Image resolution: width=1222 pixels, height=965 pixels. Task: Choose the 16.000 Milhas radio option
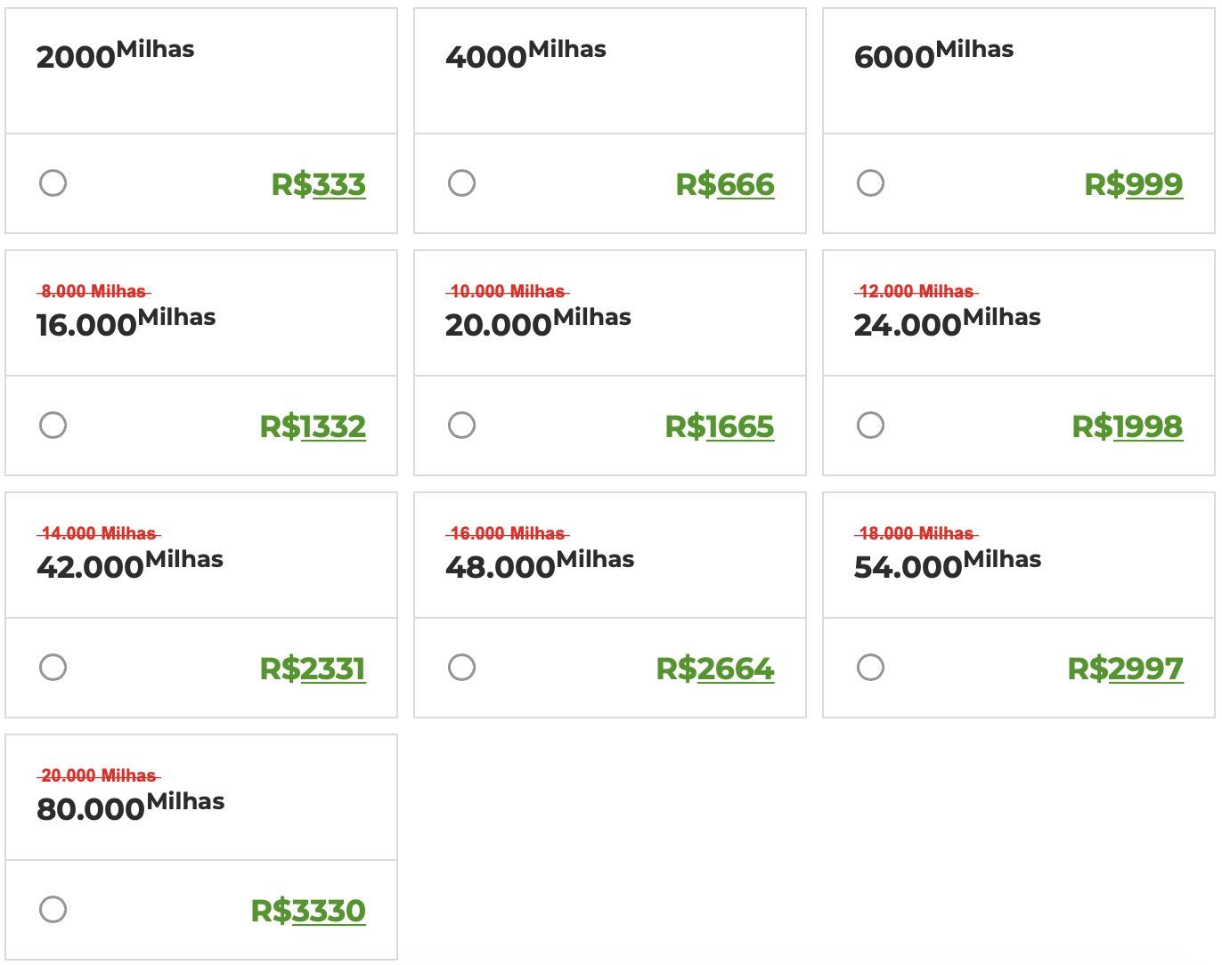point(53,426)
